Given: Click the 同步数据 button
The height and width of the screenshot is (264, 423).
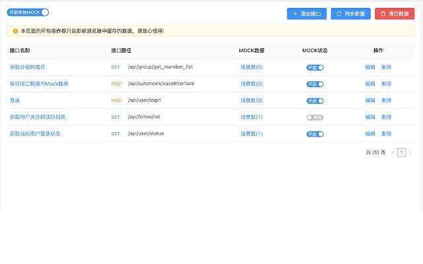Looking at the screenshot, I should [351, 14].
